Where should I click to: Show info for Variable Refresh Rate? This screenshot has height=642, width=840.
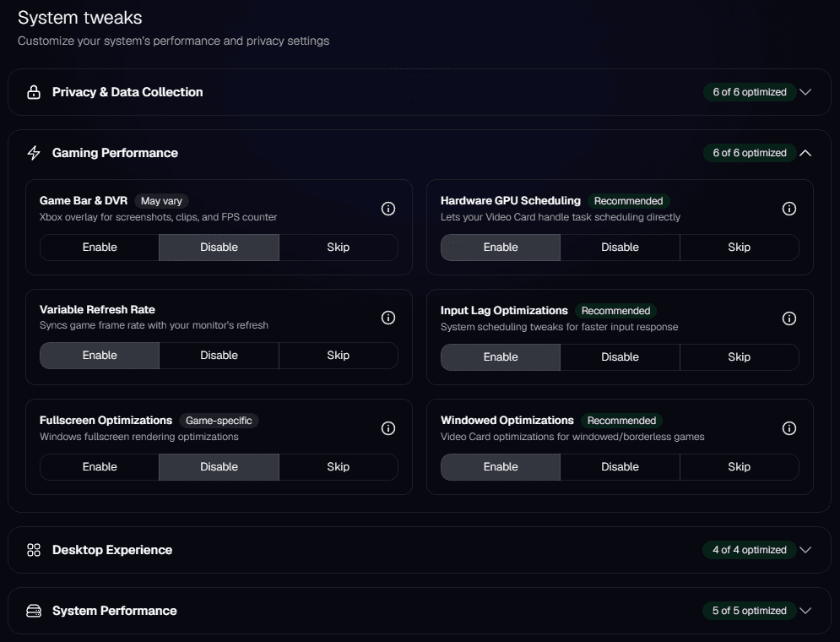(388, 318)
